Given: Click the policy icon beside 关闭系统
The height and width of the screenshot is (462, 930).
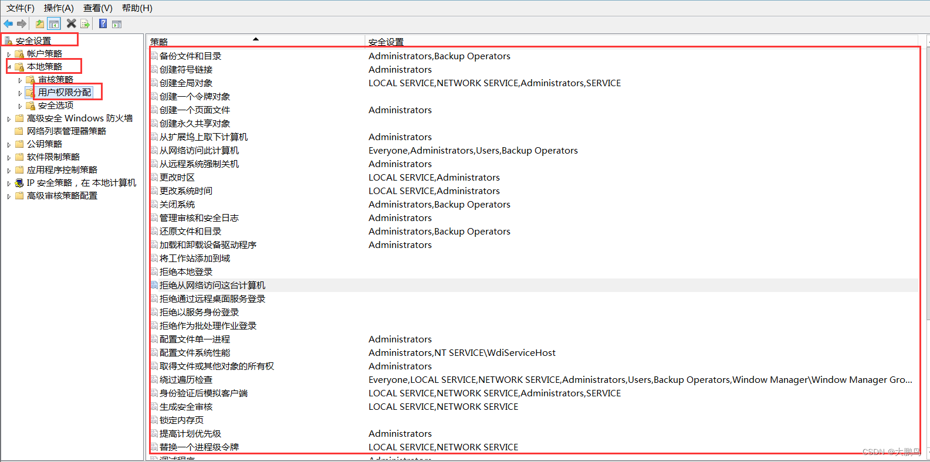Looking at the screenshot, I should pyautogui.click(x=154, y=204).
